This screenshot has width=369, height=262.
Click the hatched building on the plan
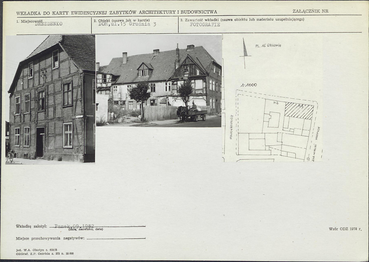click(x=299, y=111)
